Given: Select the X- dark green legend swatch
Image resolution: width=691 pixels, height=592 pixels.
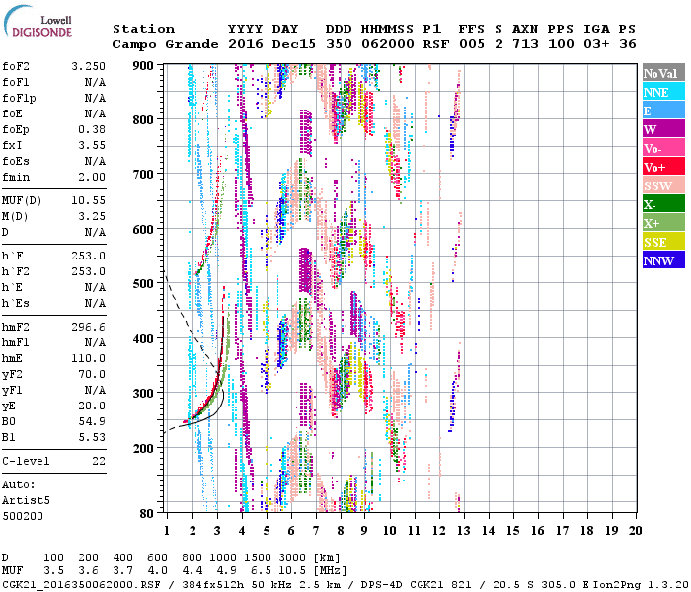Looking at the screenshot, I should [663, 204].
